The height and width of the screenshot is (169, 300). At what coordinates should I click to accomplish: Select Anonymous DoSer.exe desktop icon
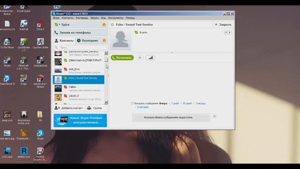[x=24, y=117]
